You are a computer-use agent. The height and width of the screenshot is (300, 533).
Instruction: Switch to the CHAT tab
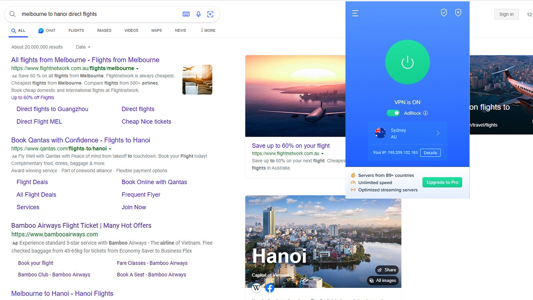[x=47, y=30]
